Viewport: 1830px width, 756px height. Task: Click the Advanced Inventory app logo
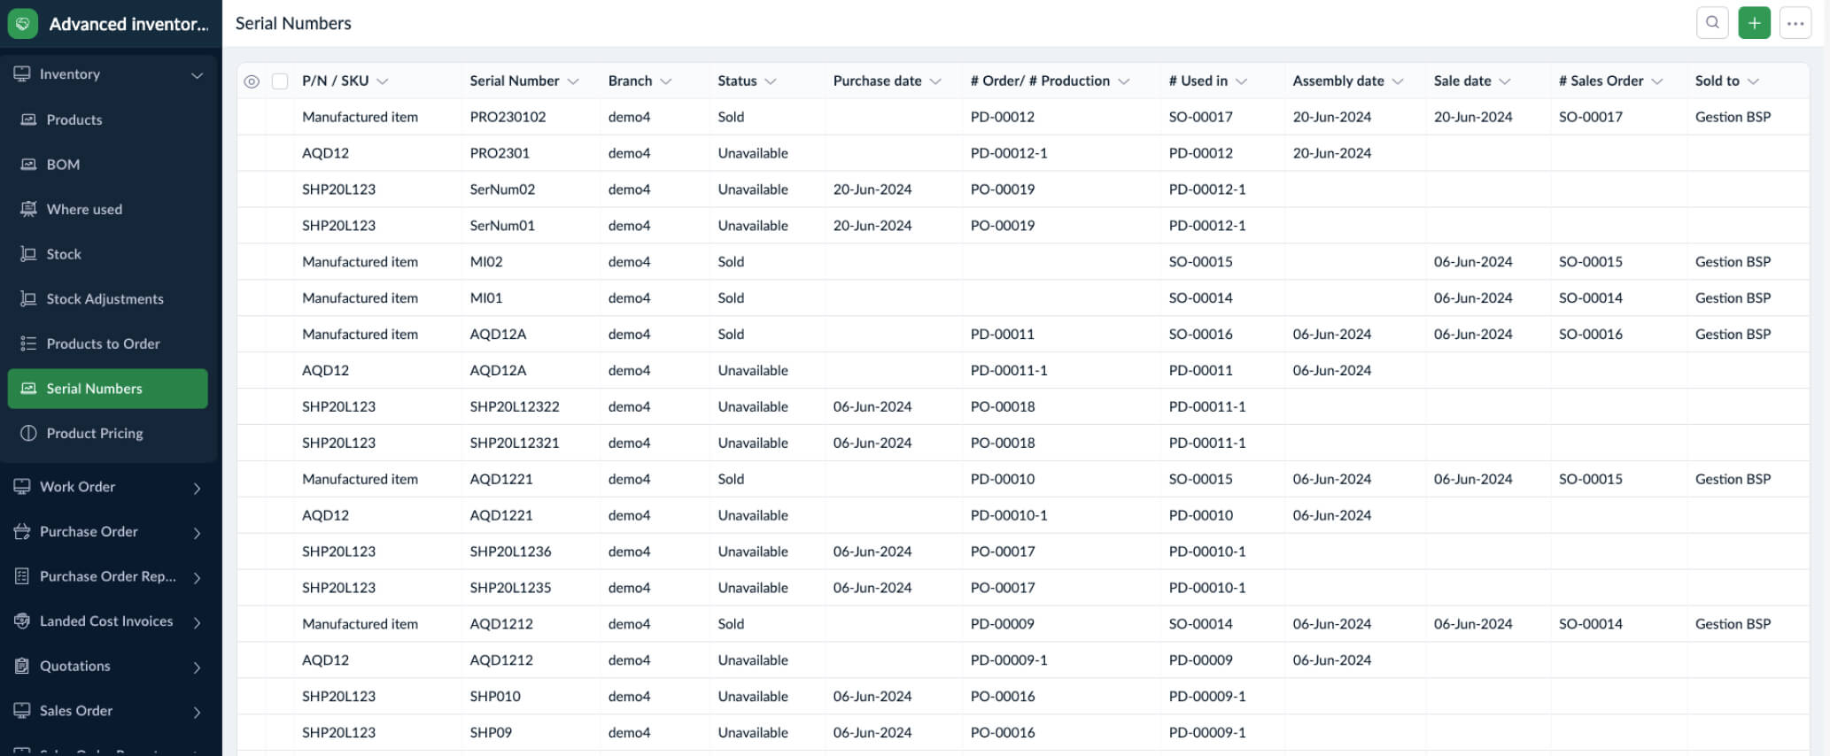coord(23,24)
